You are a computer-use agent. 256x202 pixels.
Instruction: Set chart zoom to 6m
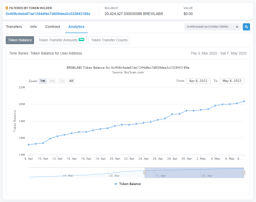52,81
